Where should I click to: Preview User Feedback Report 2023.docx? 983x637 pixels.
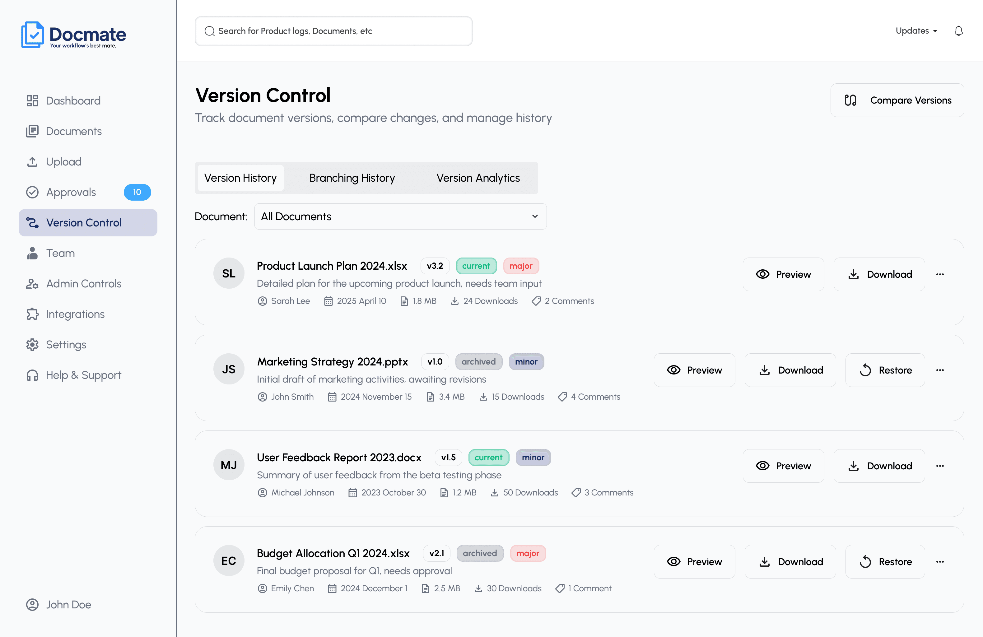point(783,466)
